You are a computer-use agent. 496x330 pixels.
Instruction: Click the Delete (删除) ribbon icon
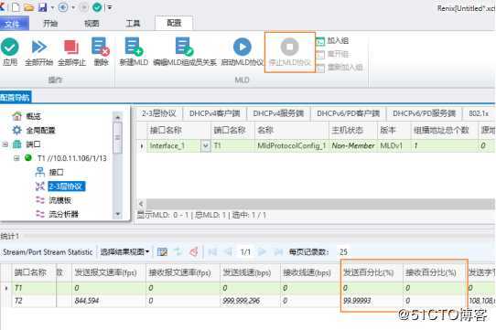[x=101, y=47]
